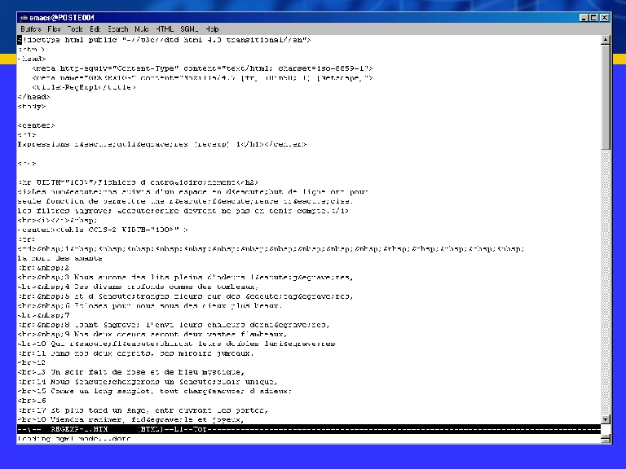The width and height of the screenshot is (626, 469).
Task: Click the emacs icon in the title bar
Action: (x=22, y=17)
